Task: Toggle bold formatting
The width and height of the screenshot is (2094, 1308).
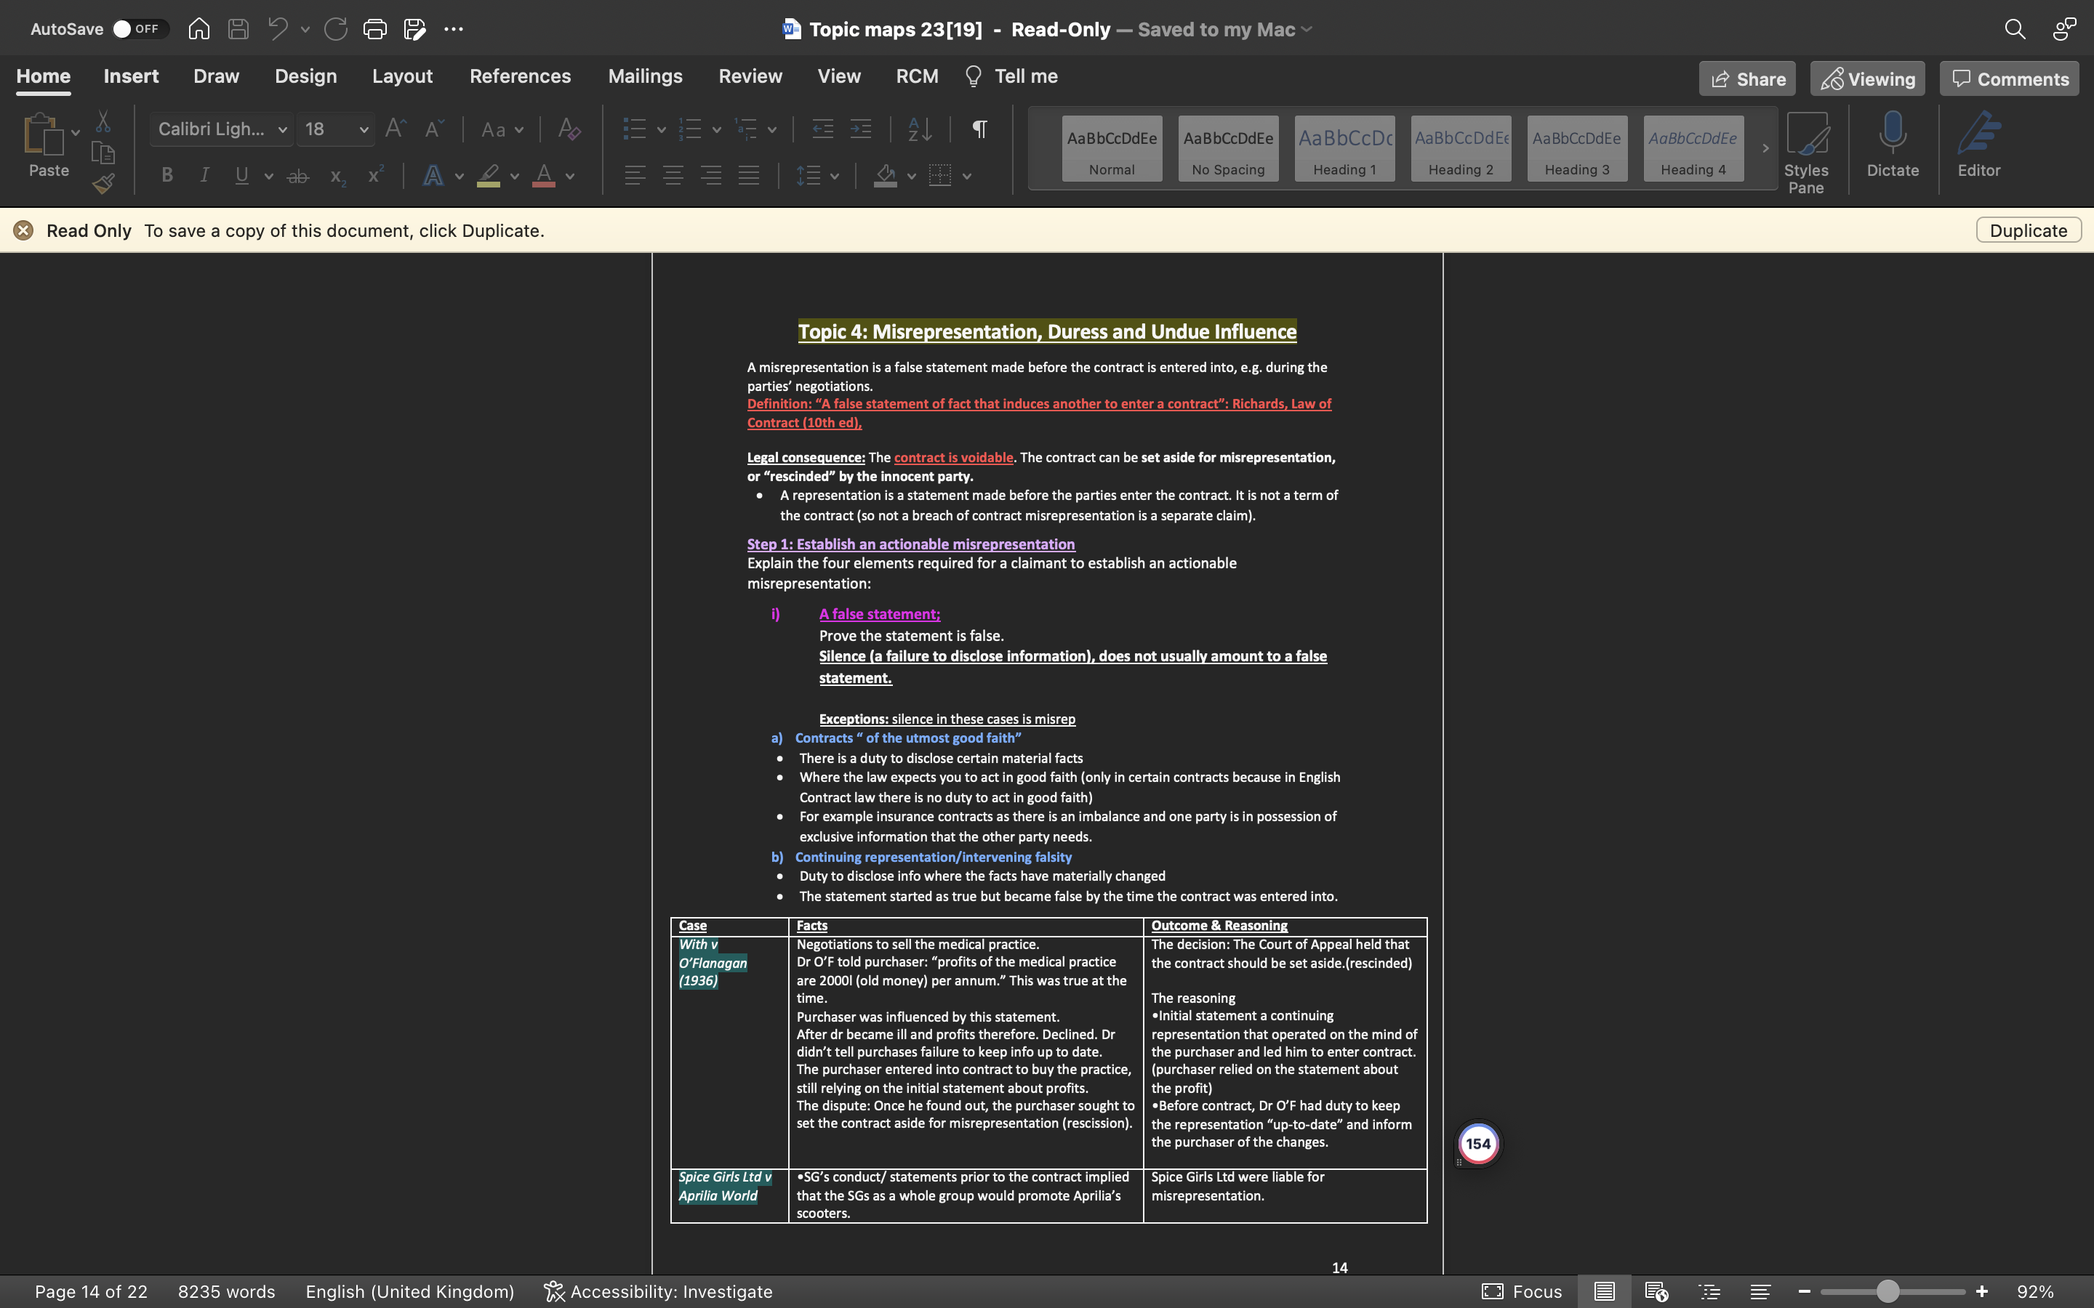Action: click(167, 174)
